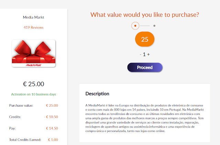
Task: Click the € 25.00 price text
Action: [x=34, y=83]
